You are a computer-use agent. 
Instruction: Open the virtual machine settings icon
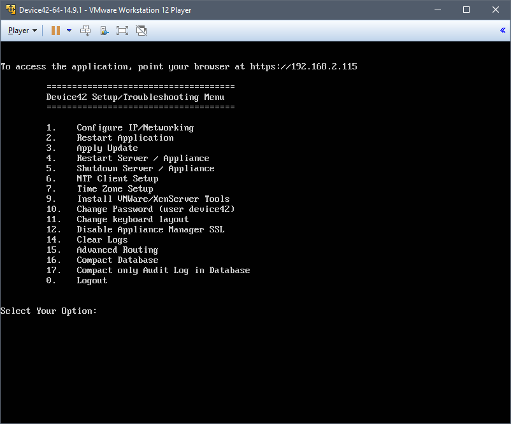tap(103, 30)
